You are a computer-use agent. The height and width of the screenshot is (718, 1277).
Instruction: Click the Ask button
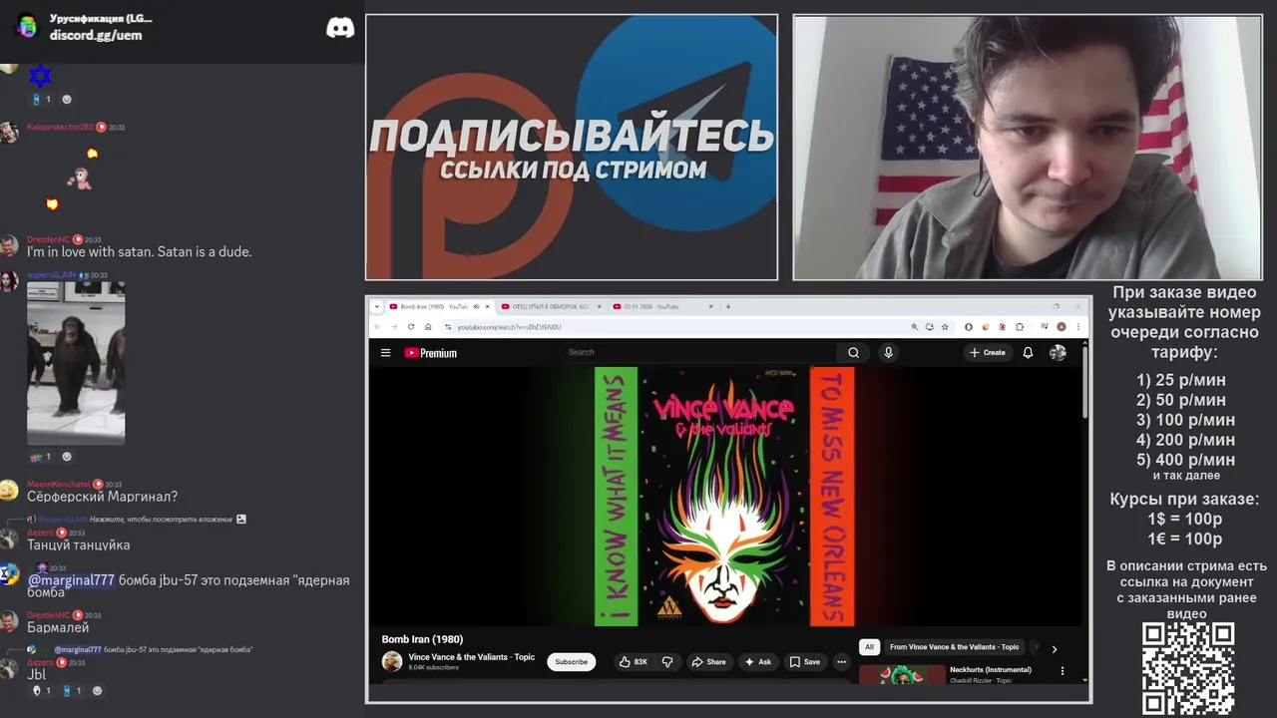pyautogui.click(x=758, y=661)
